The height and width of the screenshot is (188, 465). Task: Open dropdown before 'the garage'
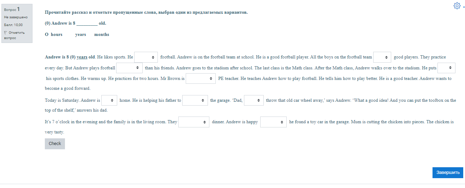click(195, 100)
